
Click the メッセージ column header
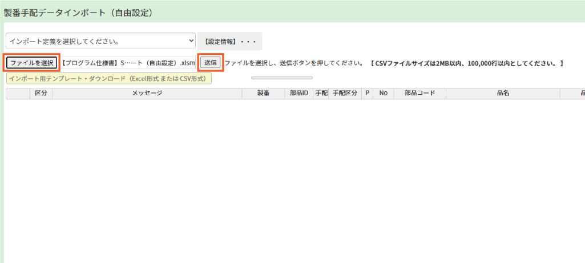147,94
